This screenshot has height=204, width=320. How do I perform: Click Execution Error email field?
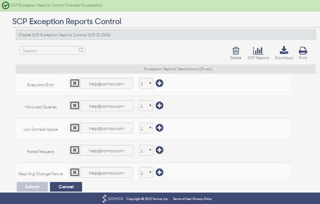click(106, 83)
